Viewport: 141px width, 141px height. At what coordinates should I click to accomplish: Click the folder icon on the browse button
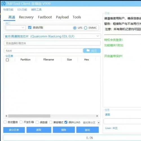(88, 50)
